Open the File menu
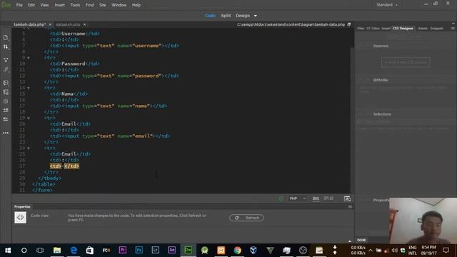The image size is (457, 257). coord(19,5)
